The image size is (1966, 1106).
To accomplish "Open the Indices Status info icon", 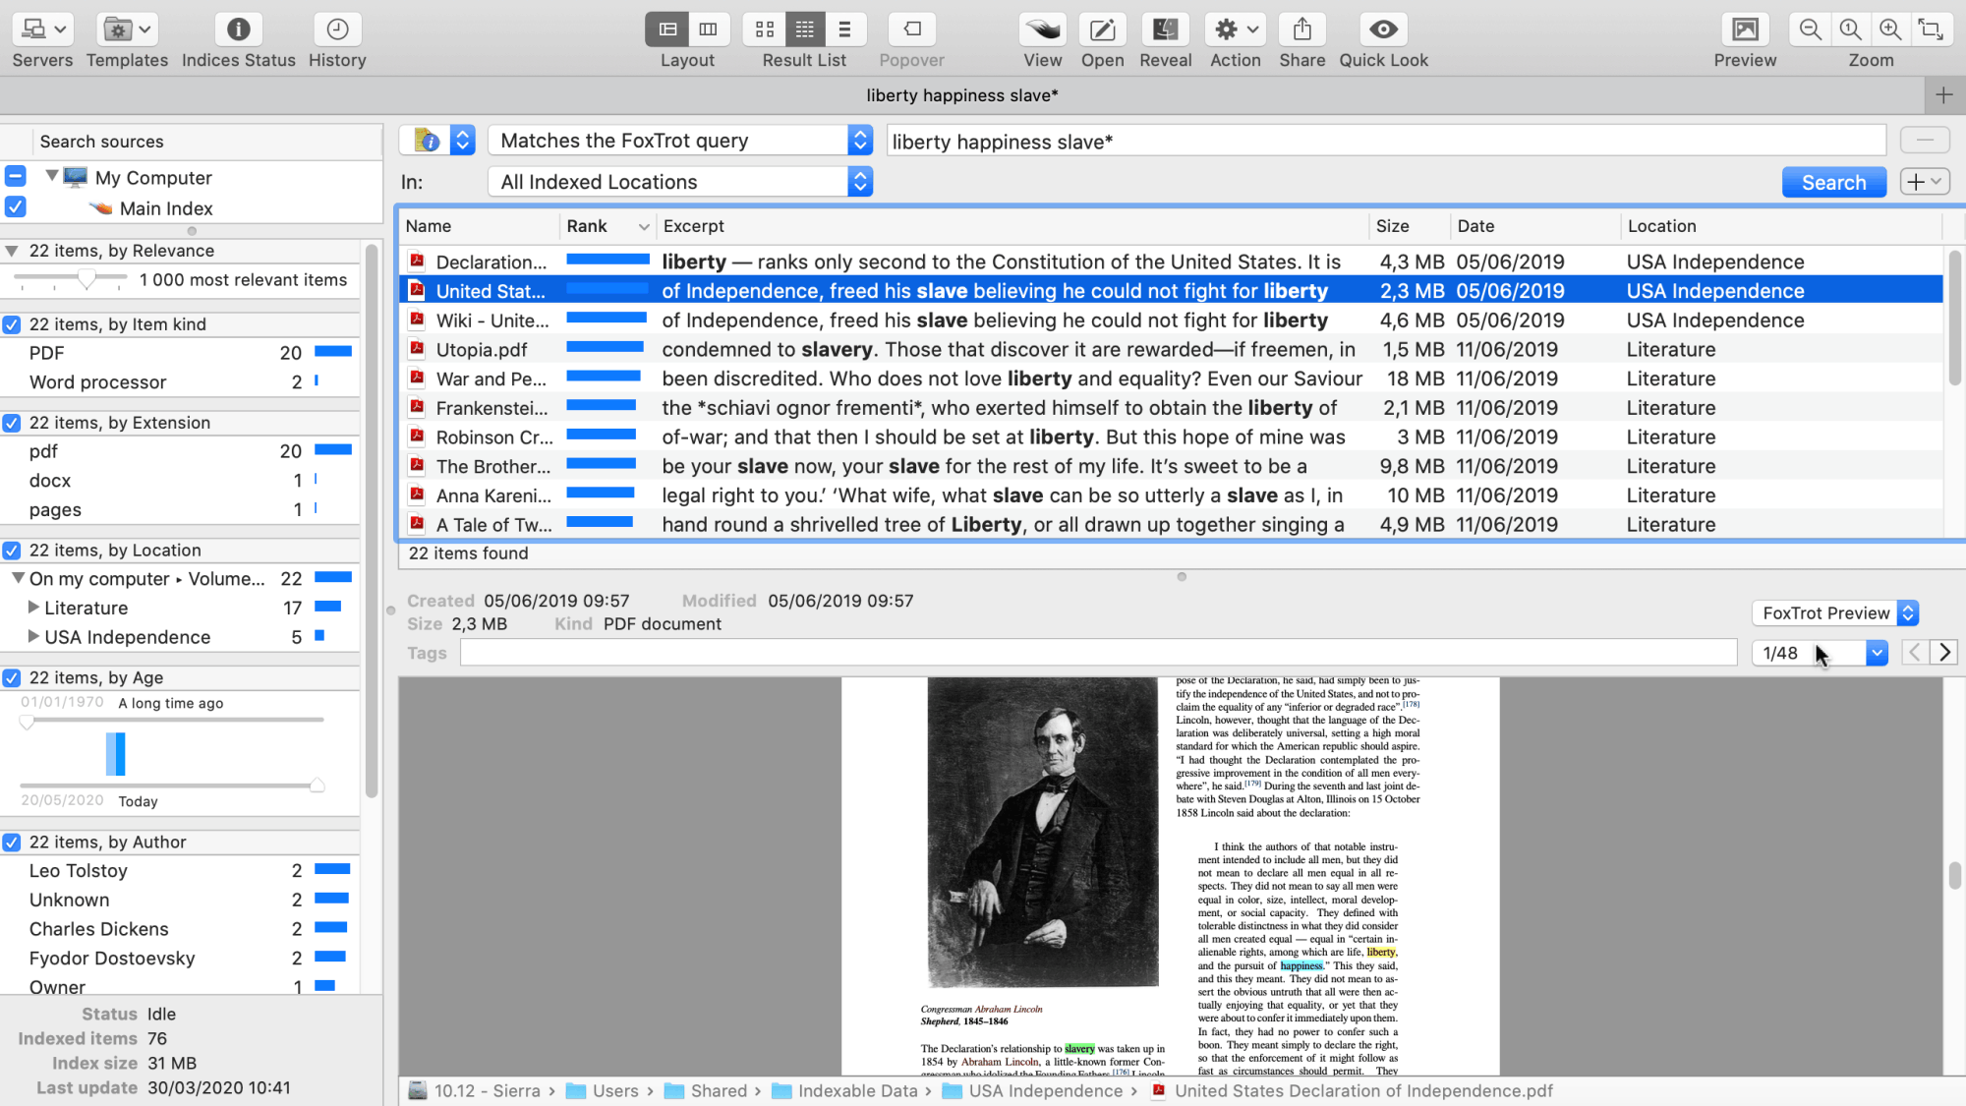I will coord(238,29).
